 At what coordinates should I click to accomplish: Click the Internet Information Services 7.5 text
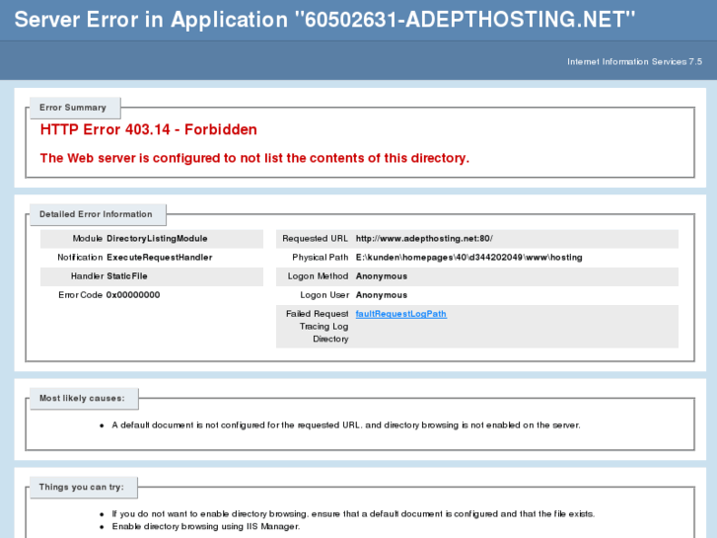click(x=634, y=61)
